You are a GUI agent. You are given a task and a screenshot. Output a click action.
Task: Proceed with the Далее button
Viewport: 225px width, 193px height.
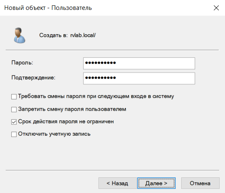coord(156,183)
